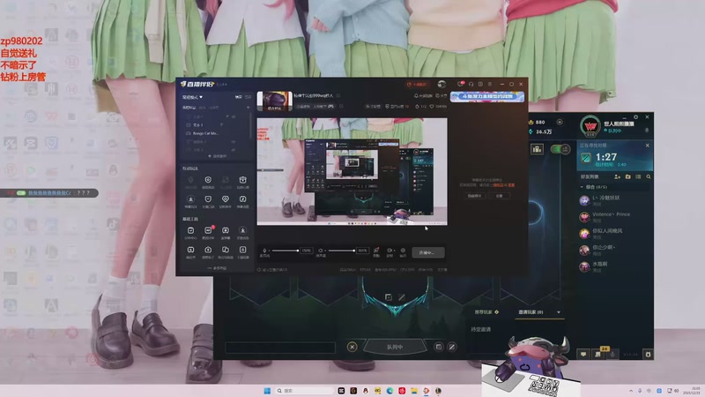Mute the speaker icon beside second slider
Viewport: 705px width, 397px height.
[x=321, y=251]
